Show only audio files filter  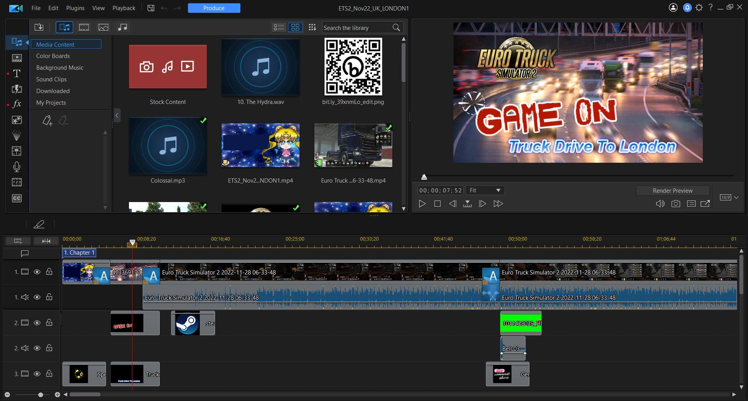tap(122, 27)
